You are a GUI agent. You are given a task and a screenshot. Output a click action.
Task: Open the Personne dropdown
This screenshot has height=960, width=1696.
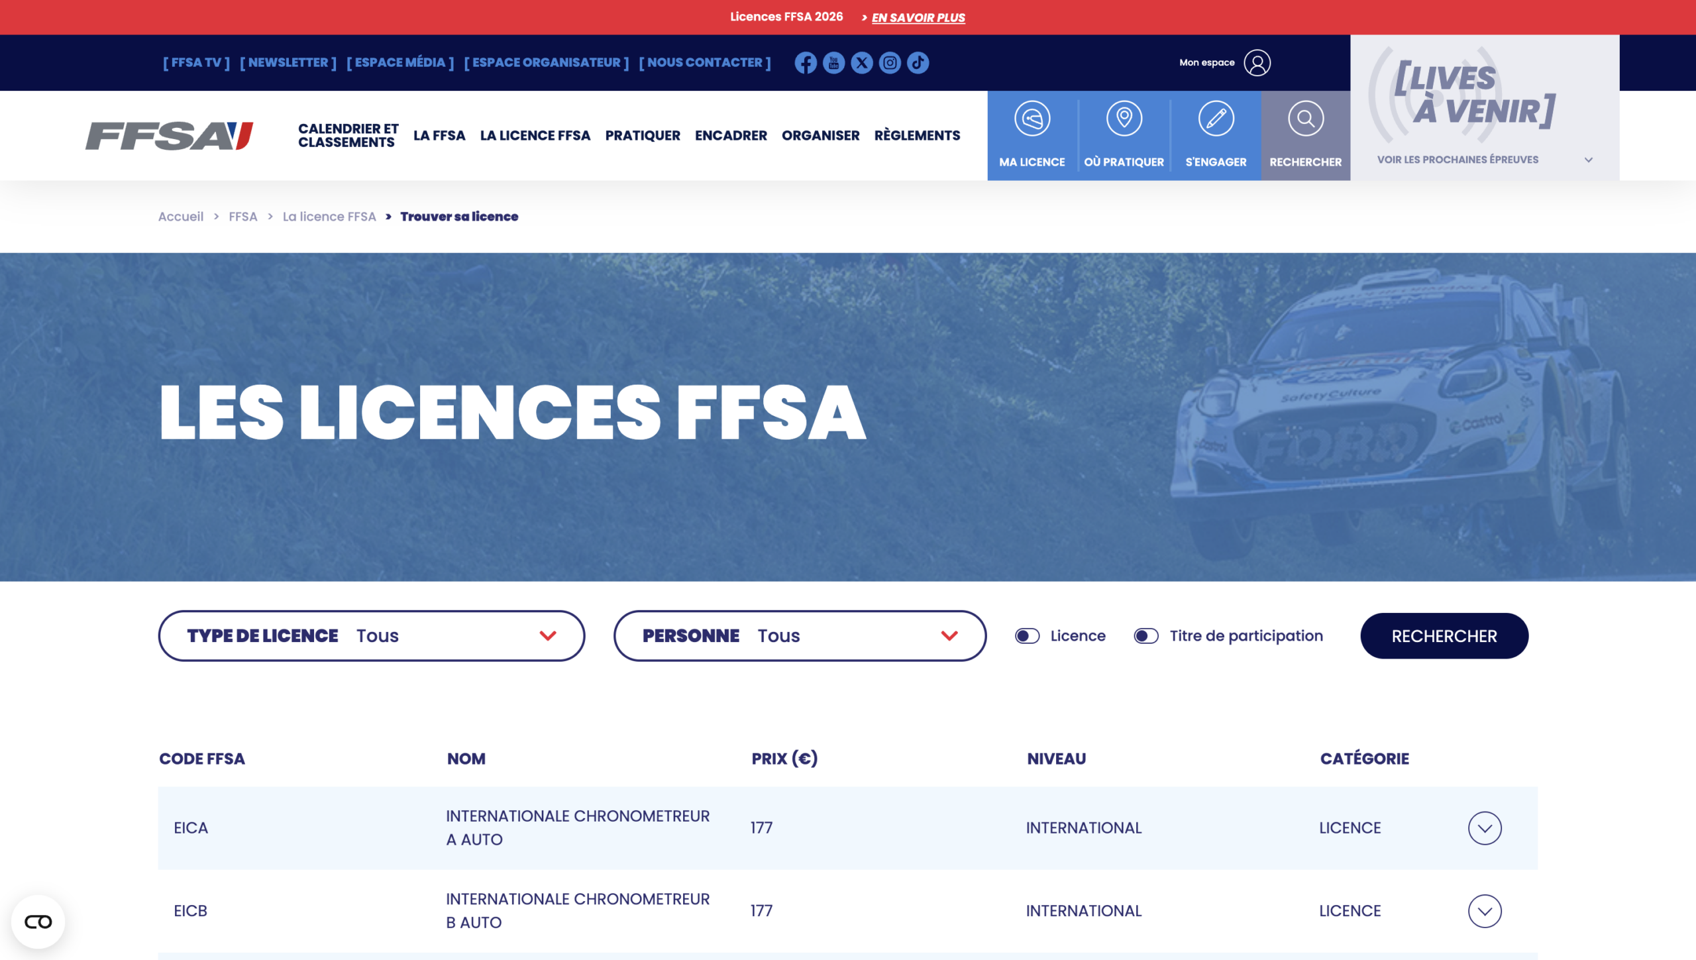800,636
